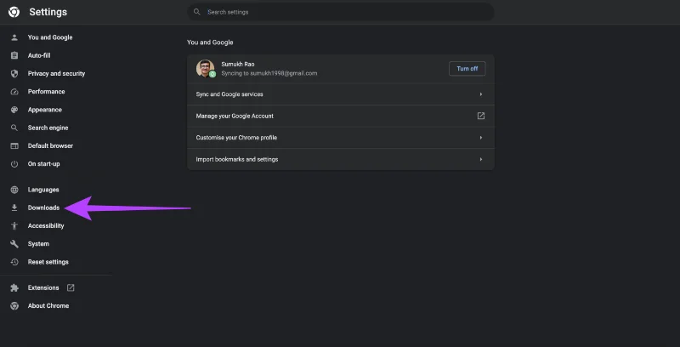Viewport: 680px width, 347px height.
Task: Open Import bookmarks and settings row
Action: point(341,159)
